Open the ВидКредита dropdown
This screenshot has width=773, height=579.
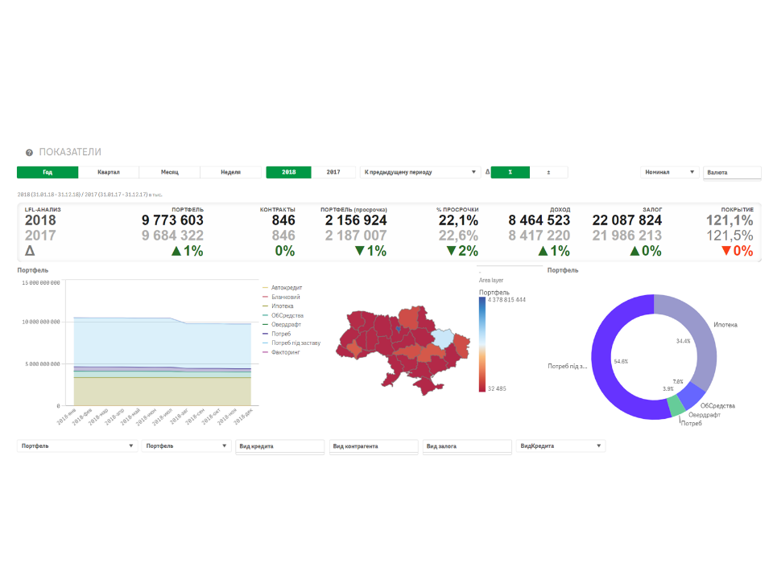click(x=560, y=446)
